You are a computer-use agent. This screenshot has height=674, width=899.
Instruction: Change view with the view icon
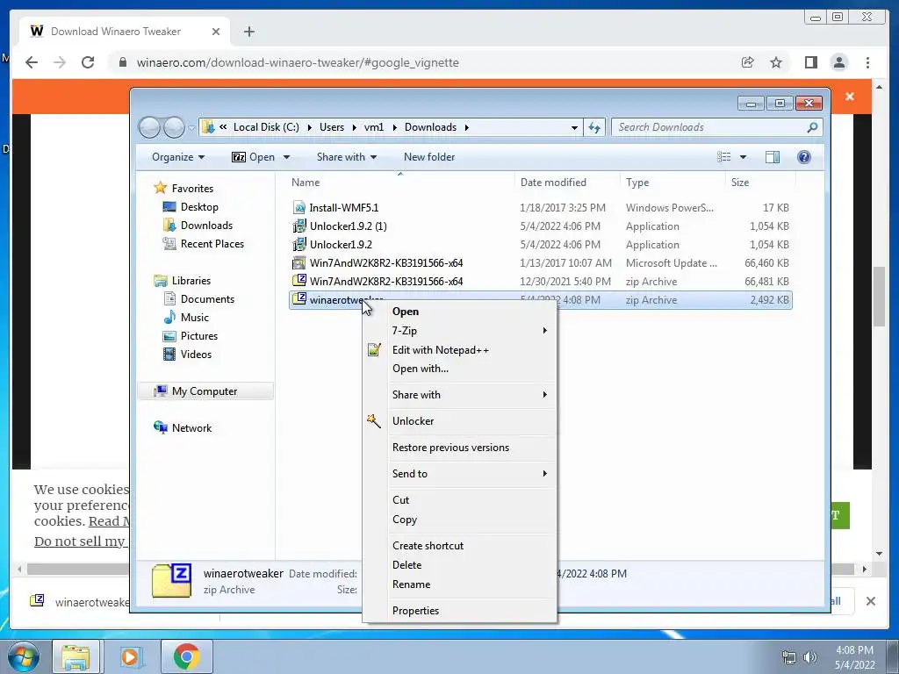tap(724, 157)
